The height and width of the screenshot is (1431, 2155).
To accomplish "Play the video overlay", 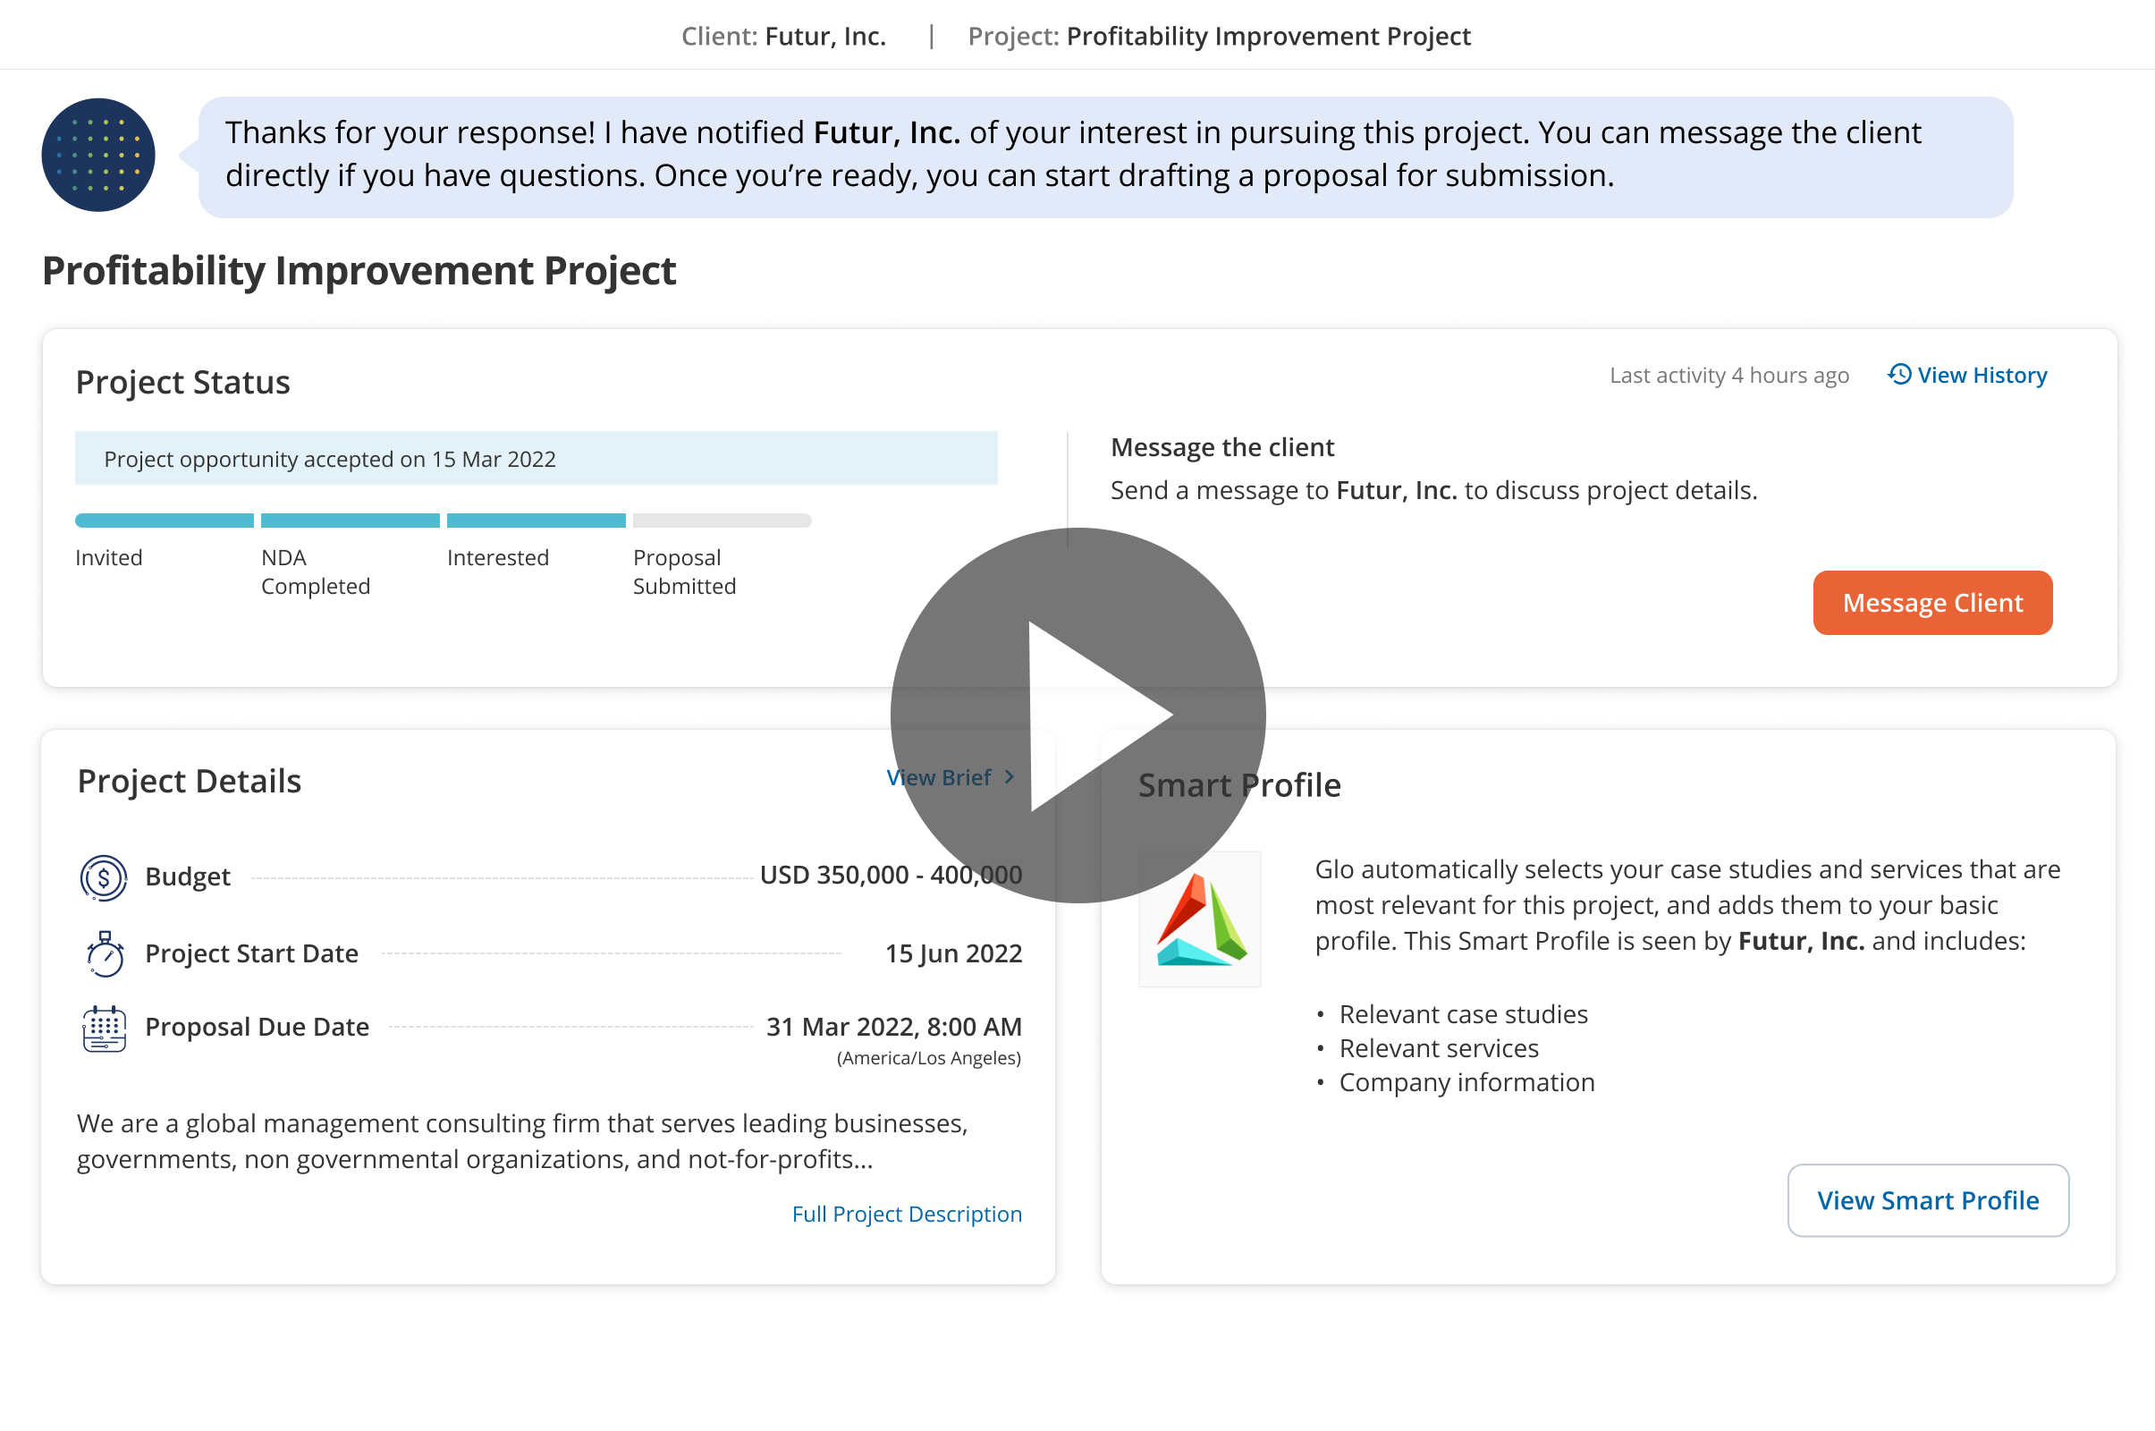I will [1077, 715].
